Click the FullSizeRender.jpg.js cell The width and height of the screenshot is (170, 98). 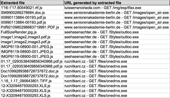pos(32,32)
